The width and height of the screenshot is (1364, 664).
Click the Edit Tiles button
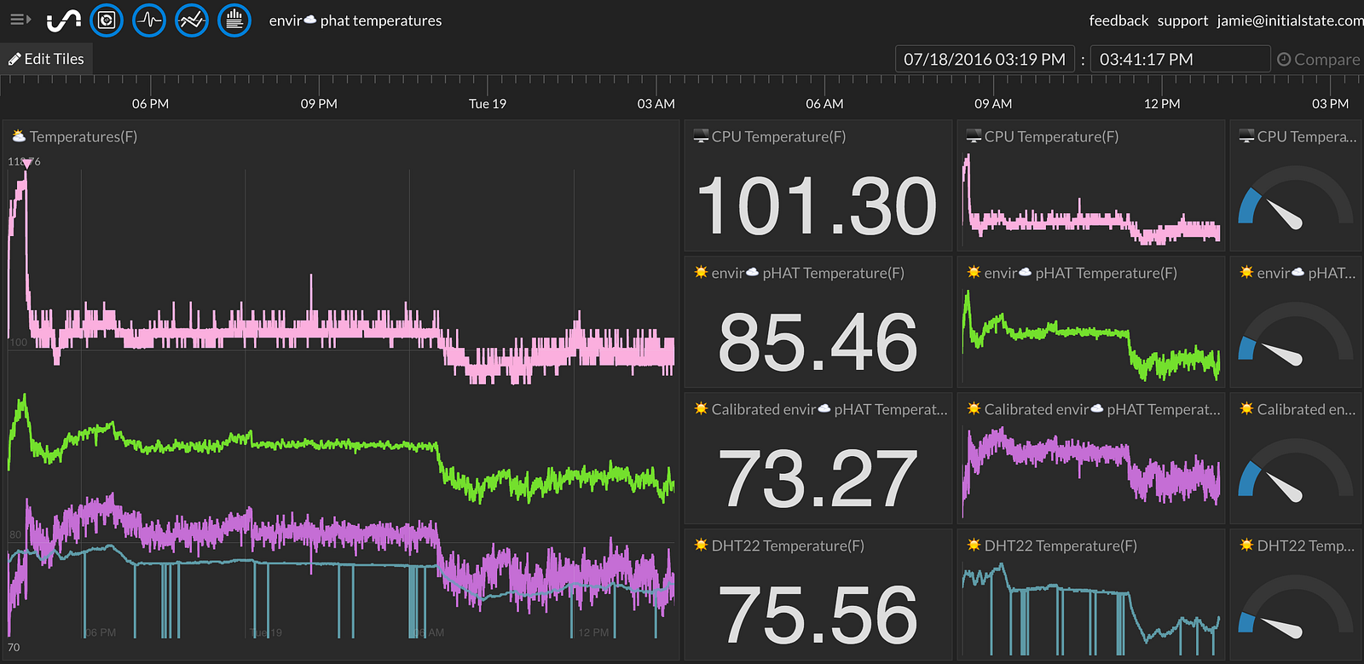46,59
